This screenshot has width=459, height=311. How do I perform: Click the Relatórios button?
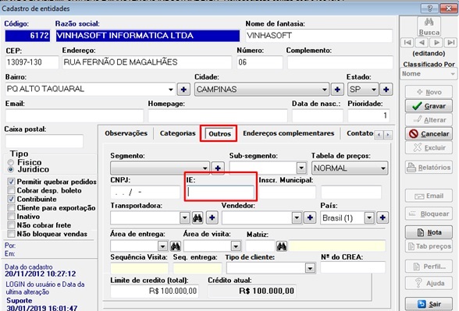pos(429,168)
